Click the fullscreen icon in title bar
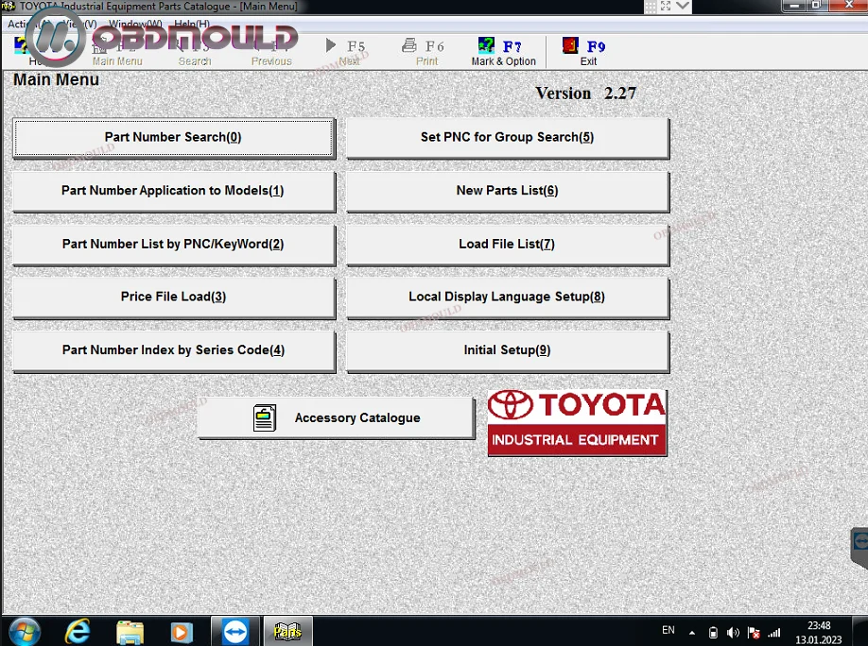868x646 pixels. coord(666,6)
